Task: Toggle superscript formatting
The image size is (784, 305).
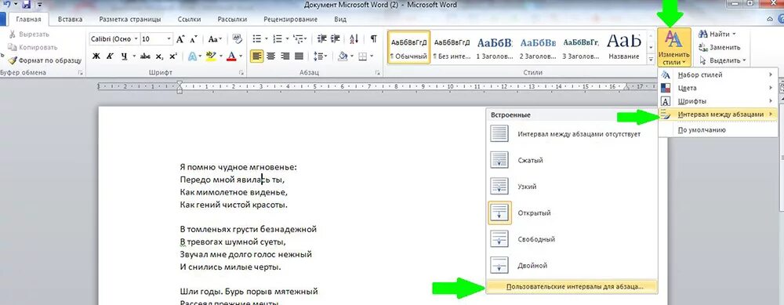Action: tap(173, 56)
